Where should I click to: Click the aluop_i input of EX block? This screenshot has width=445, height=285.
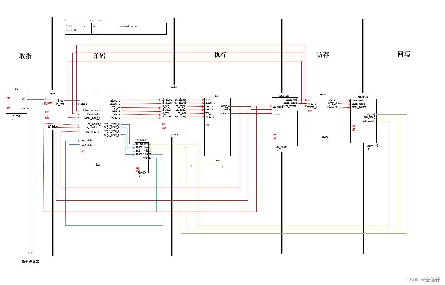210,99
